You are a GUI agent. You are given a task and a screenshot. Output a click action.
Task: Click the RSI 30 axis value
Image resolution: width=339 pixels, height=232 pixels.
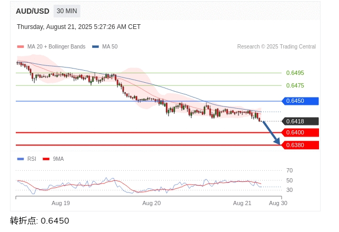(290, 190)
